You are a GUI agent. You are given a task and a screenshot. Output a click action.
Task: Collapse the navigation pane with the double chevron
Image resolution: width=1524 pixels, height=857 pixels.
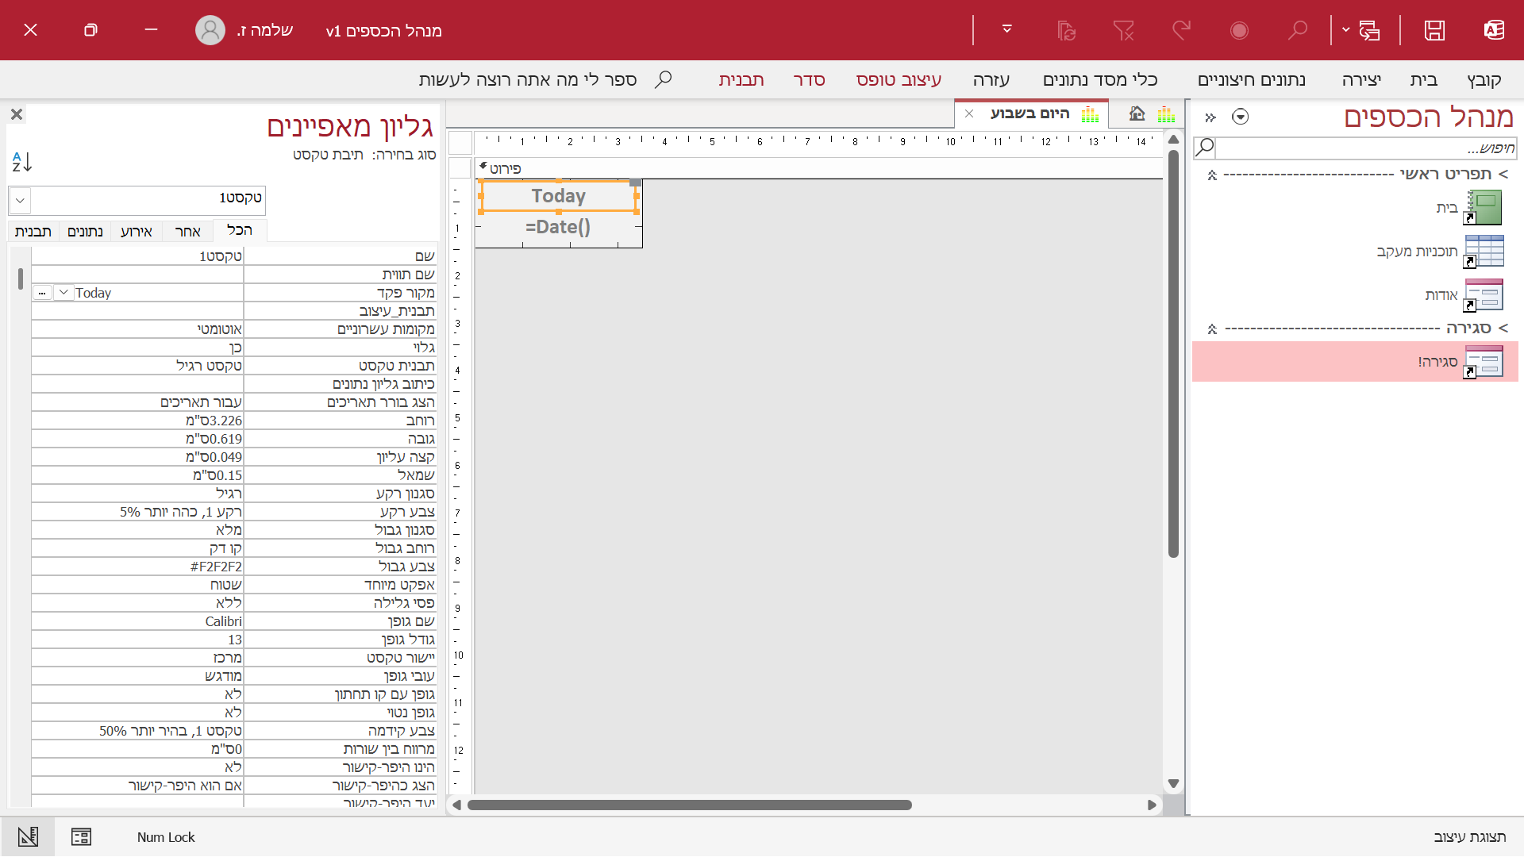pos(1210,117)
